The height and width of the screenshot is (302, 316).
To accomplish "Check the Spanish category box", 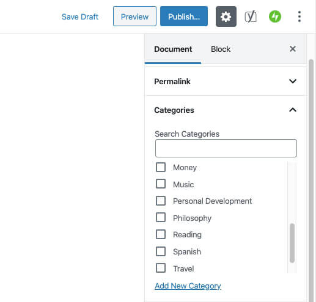I will [161, 251].
